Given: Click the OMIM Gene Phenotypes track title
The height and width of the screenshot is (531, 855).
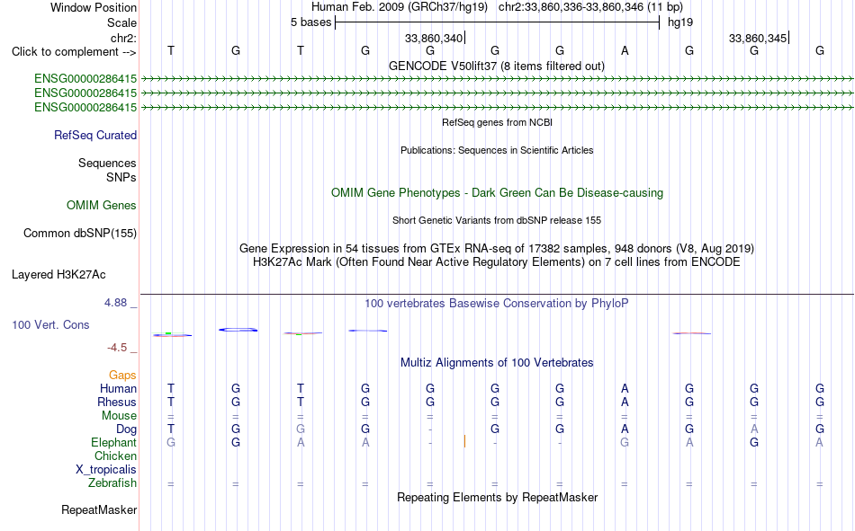Looking at the screenshot, I should [x=498, y=193].
